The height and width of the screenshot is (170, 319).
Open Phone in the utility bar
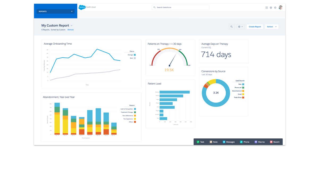tap(245, 142)
